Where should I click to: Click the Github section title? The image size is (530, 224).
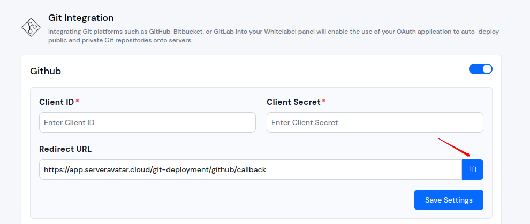46,71
